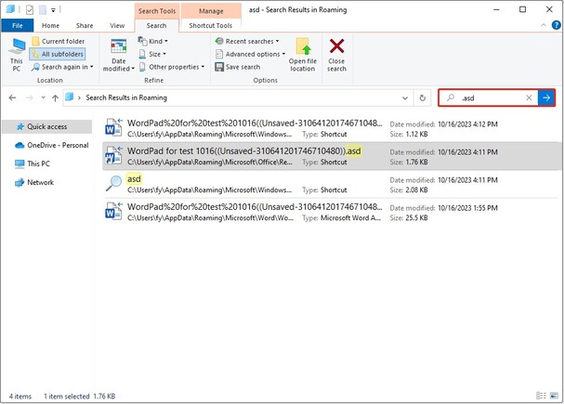Click the Help question mark icon
The width and height of the screenshot is (564, 404).
pyautogui.click(x=556, y=25)
